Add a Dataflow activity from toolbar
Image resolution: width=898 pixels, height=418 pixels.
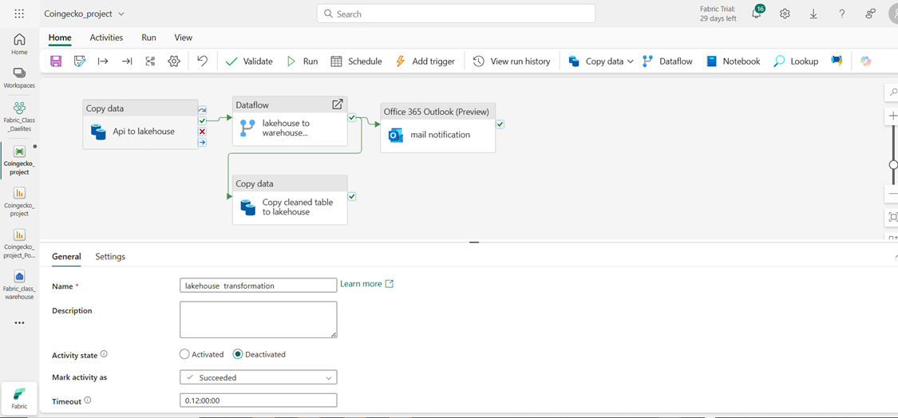click(x=667, y=61)
